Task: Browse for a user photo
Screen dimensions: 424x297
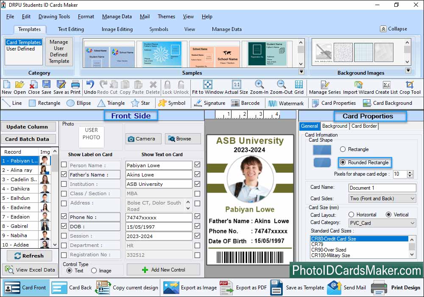Action: (x=183, y=139)
